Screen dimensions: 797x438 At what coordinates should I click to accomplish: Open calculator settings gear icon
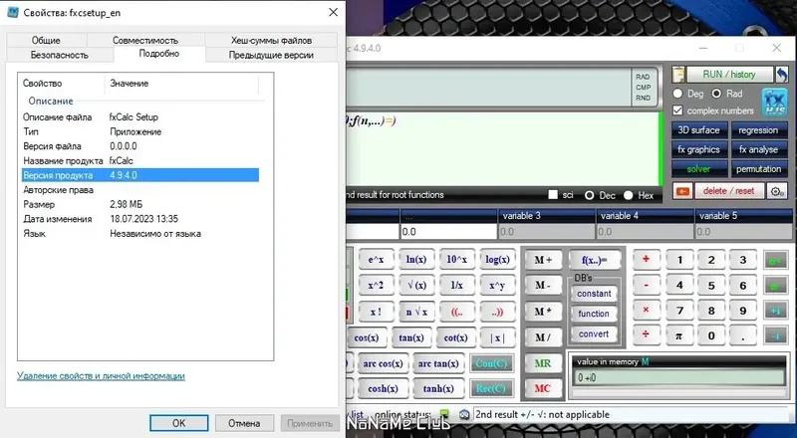click(777, 191)
